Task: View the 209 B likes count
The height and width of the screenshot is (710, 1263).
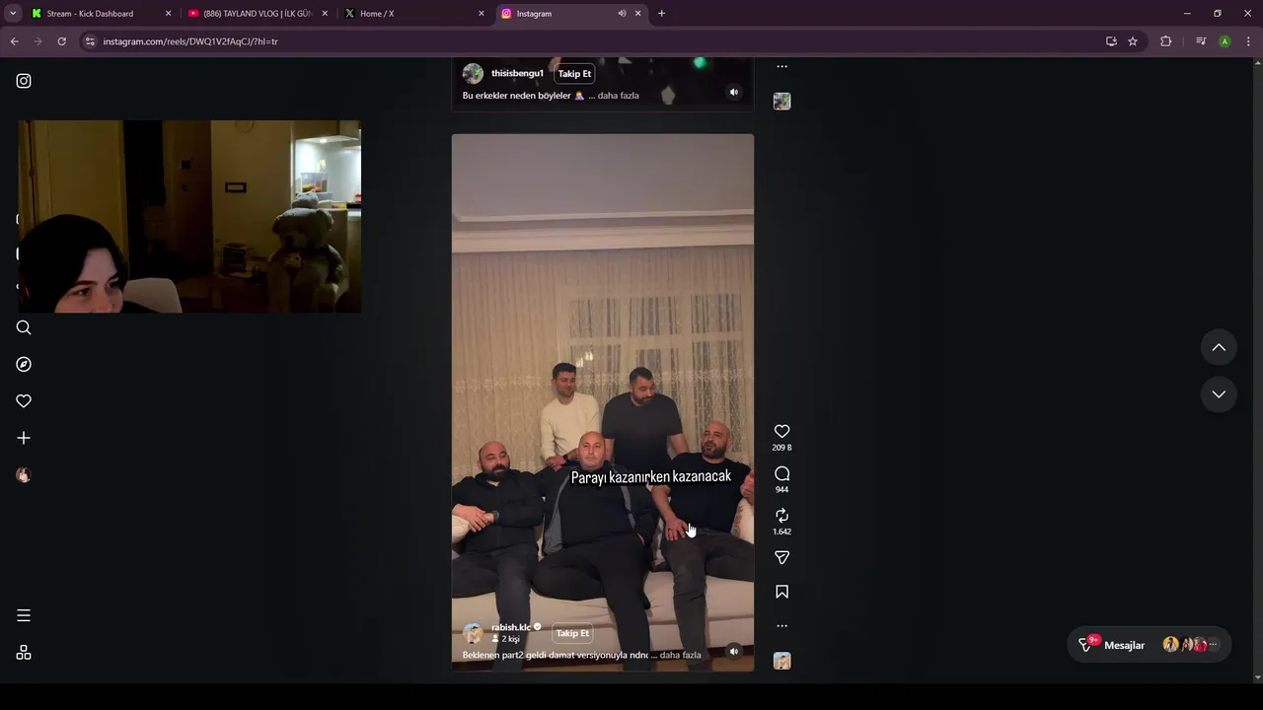Action: click(781, 448)
